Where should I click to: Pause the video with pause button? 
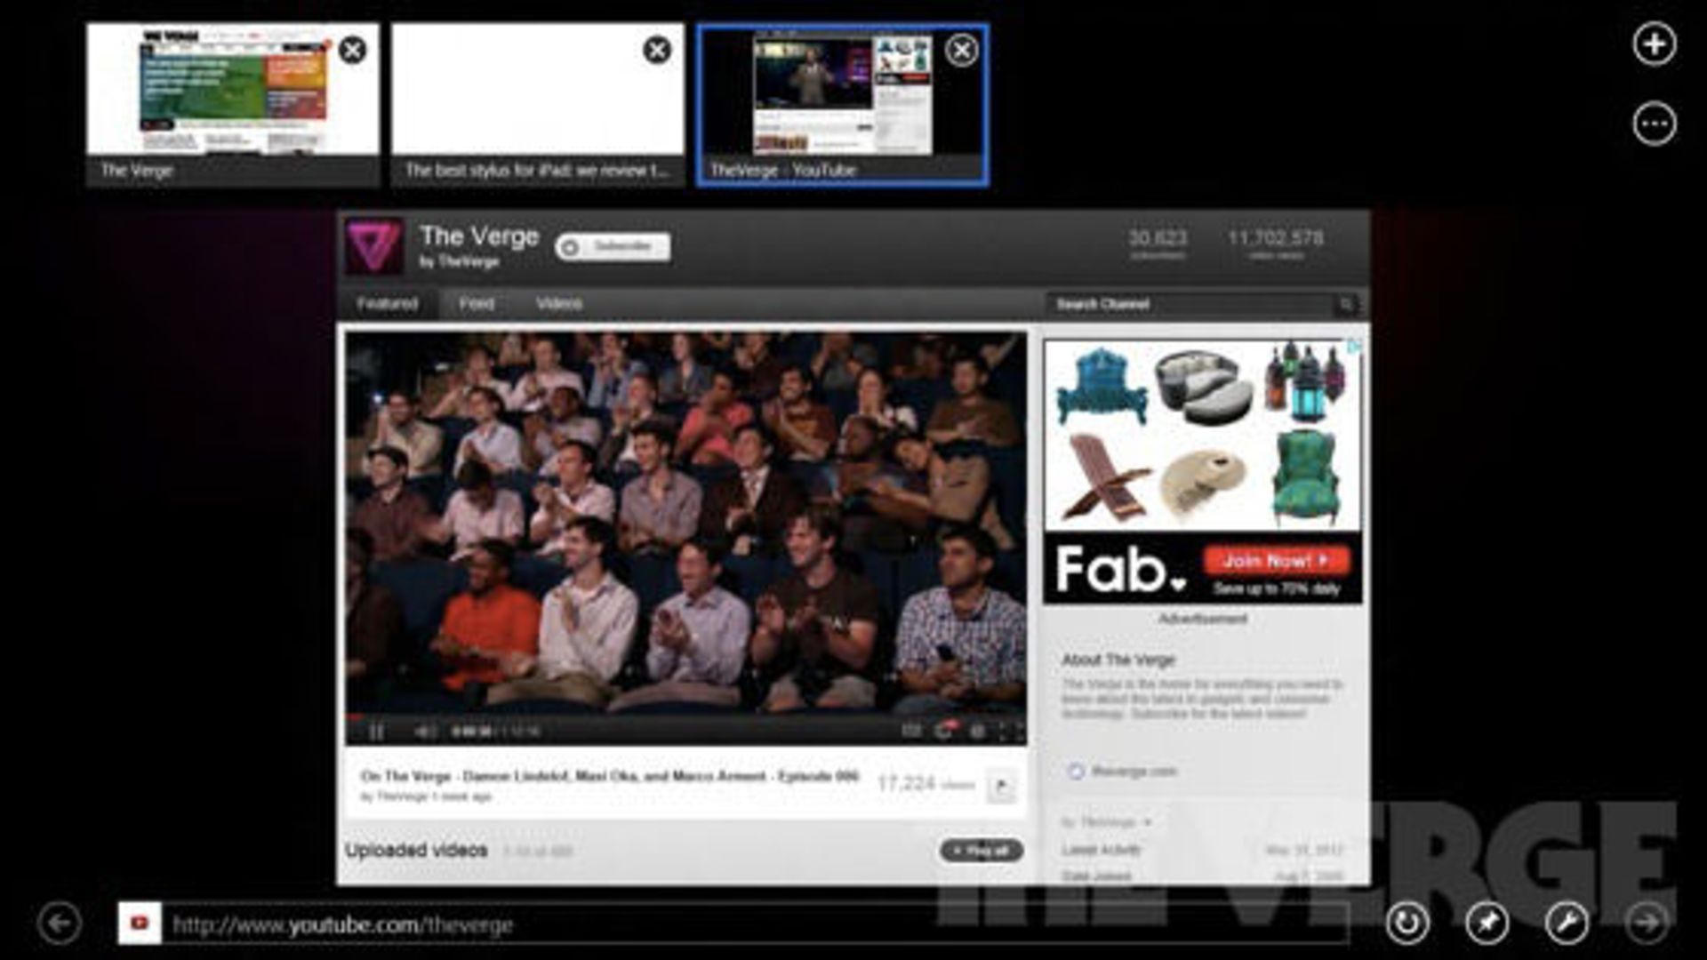(x=376, y=732)
